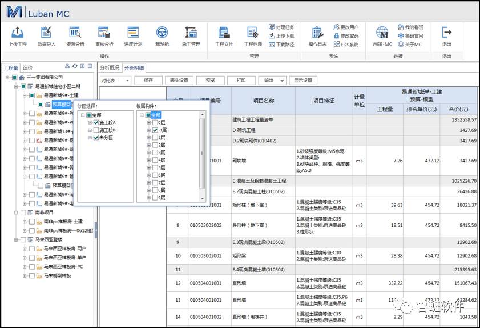
Task: Uncheck the -1层 floor checkbox
Action: [155, 130]
